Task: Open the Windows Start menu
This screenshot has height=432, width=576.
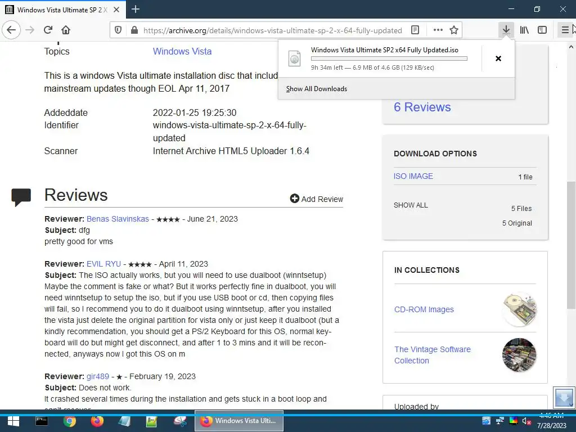Action: click(x=13, y=421)
